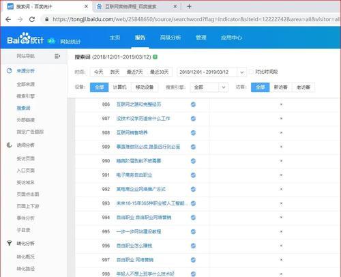This screenshot has height=277, width=341.
Task: Click the blue round icon in row 996
Action: tap(193, 246)
